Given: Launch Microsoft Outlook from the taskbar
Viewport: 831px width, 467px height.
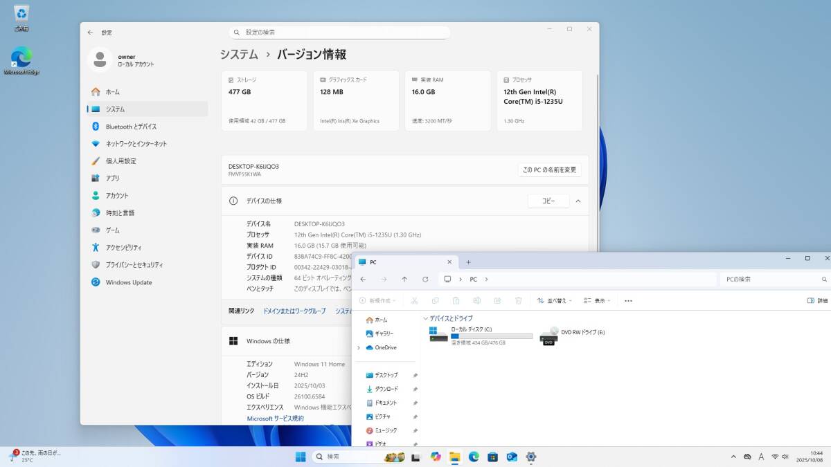Looking at the screenshot, I should click(512, 457).
